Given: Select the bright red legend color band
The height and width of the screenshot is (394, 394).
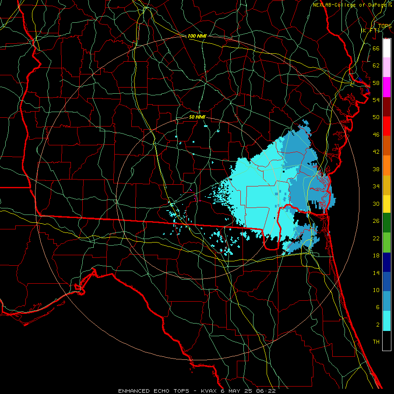Looking at the screenshot, I should (387, 126).
